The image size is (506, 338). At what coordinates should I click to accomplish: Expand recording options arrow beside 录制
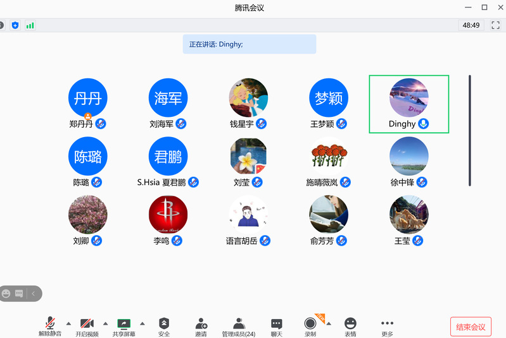point(329,323)
